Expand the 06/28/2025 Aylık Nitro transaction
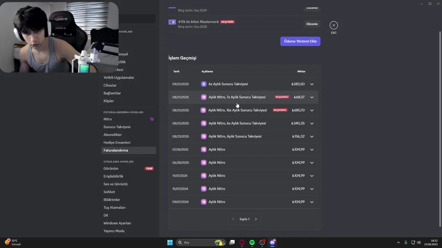 pos(312,163)
